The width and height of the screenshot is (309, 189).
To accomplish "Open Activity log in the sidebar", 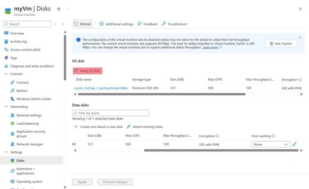I will pyautogui.click(x=18, y=41).
